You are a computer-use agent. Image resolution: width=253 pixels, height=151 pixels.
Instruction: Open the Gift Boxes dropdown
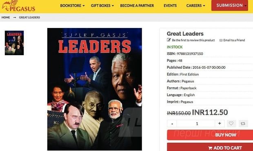pos(102,6)
